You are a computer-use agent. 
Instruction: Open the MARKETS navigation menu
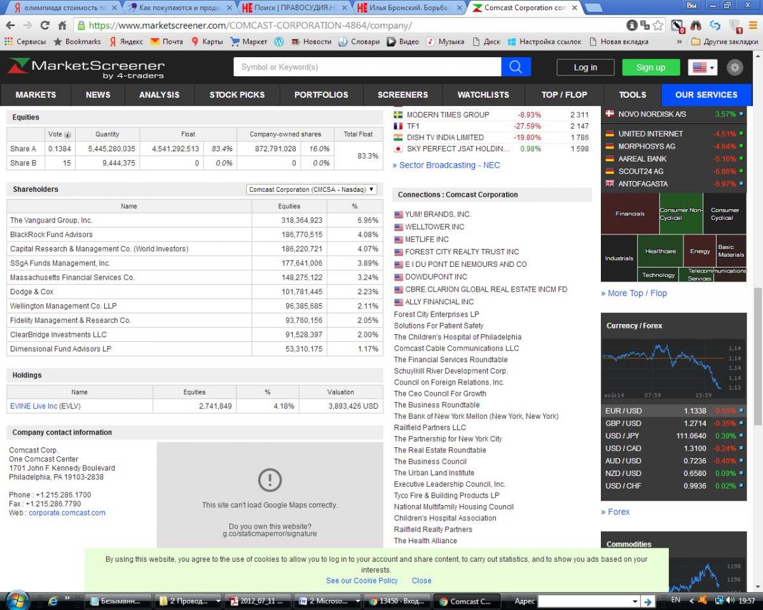point(36,95)
